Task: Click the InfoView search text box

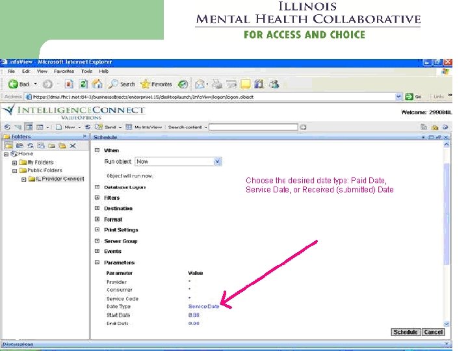Action: tap(253, 127)
